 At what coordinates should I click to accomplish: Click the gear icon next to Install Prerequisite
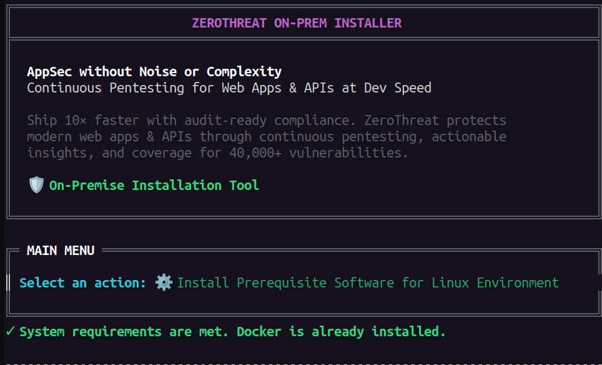tap(164, 282)
